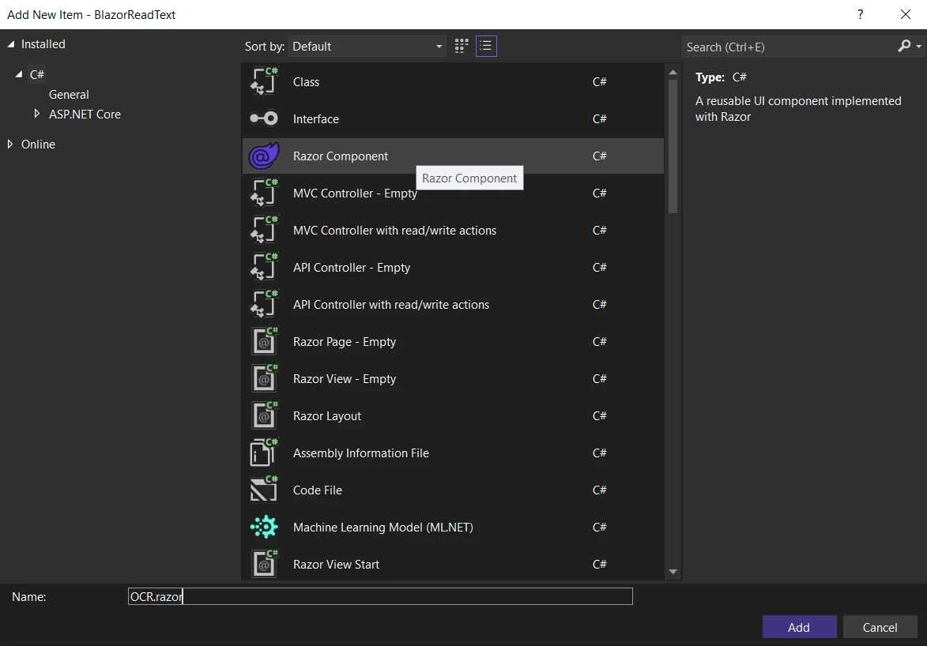Click the search magnifier icon
This screenshot has width=927, height=646.
(904, 47)
